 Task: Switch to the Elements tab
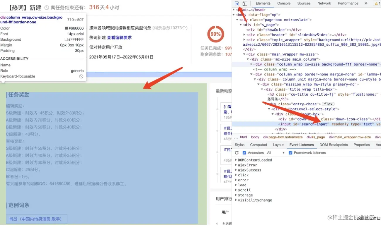(263, 4)
